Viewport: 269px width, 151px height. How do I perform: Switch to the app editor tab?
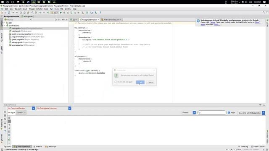tap(74, 20)
